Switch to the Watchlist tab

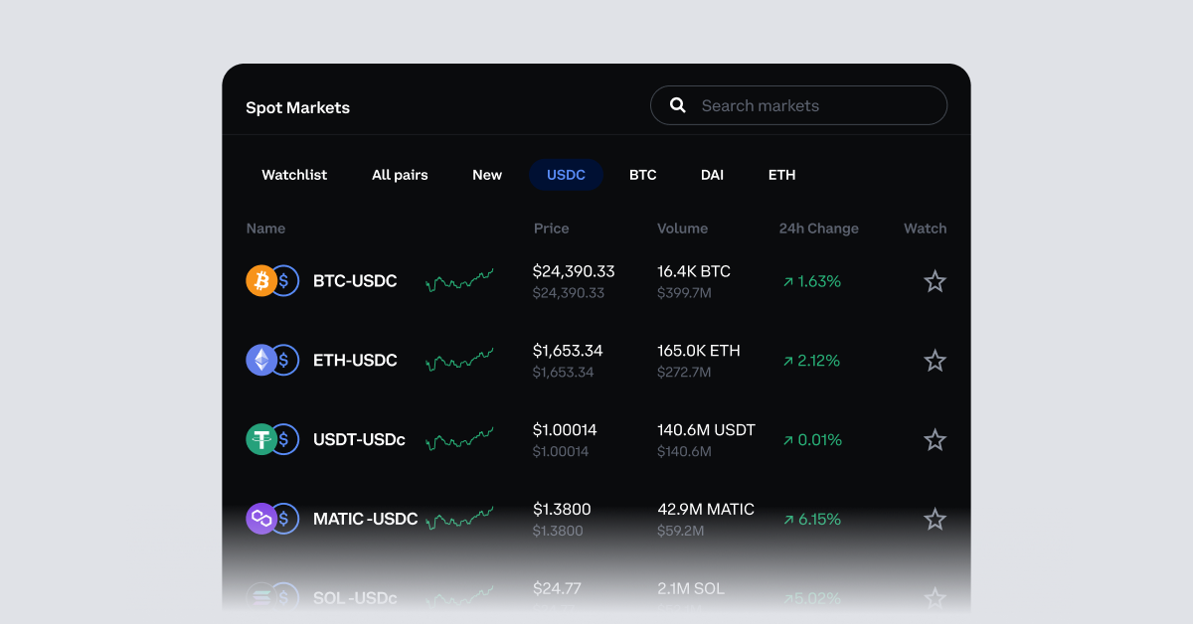point(294,175)
